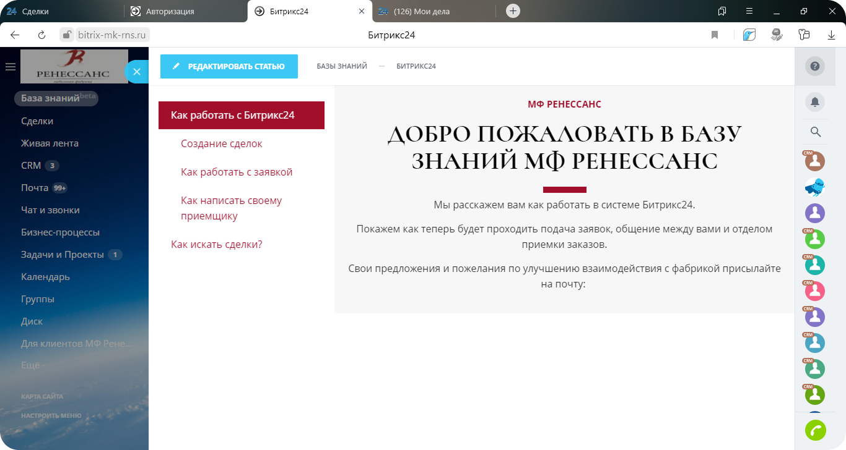This screenshot has height=450, width=846.
Task: Open Как работать с заявкой article
Action: click(x=237, y=172)
